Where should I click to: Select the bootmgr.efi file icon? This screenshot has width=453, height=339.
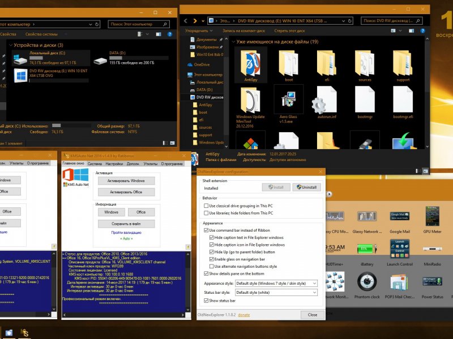point(403,100)
